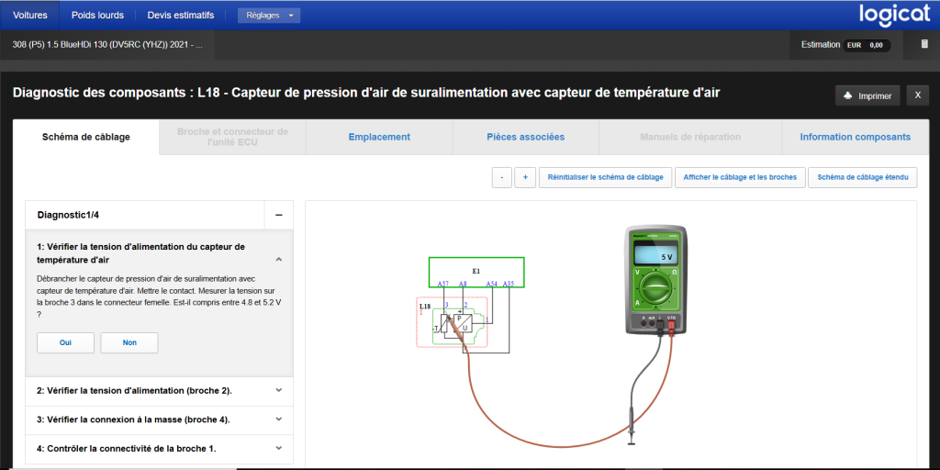Answer Non to the voltage check
Screen dimensions: 940x470
tap(129, 342)
